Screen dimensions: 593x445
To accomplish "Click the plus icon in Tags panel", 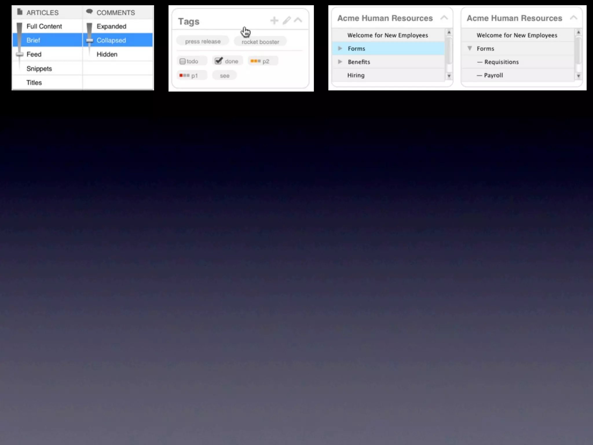I will pyautogui.click(x=274, y=21).
